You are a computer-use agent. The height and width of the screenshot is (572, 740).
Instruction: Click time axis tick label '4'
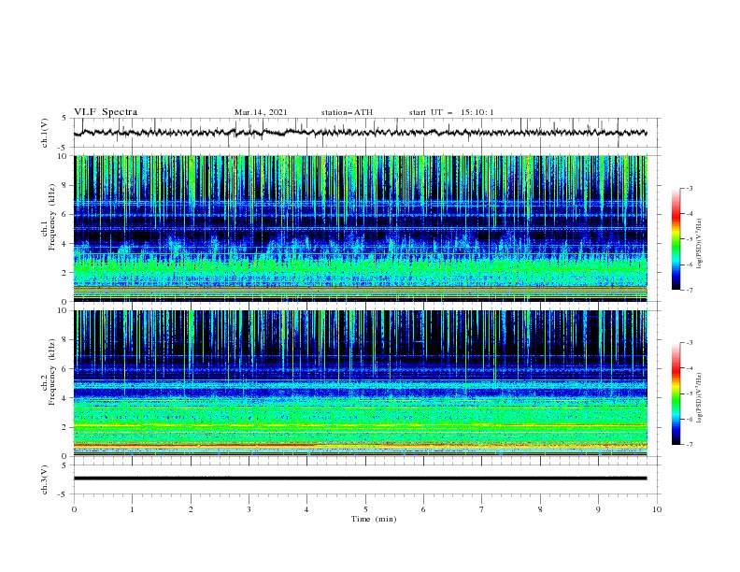click(x=307, y=509)
